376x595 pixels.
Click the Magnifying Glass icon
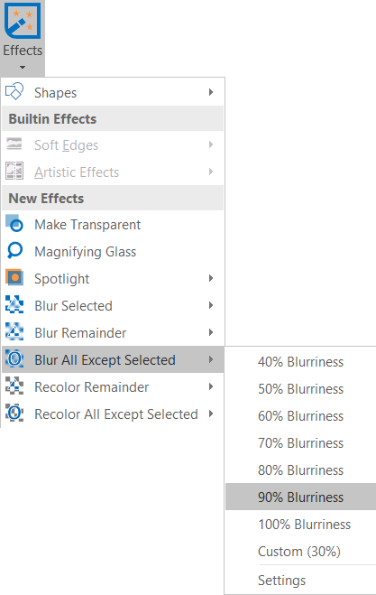point(14,250)
